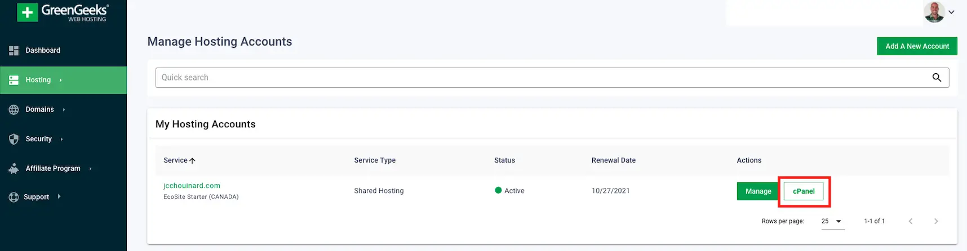
Task: Expand the Hosting submenu arrow
Action: click(60, 80)
